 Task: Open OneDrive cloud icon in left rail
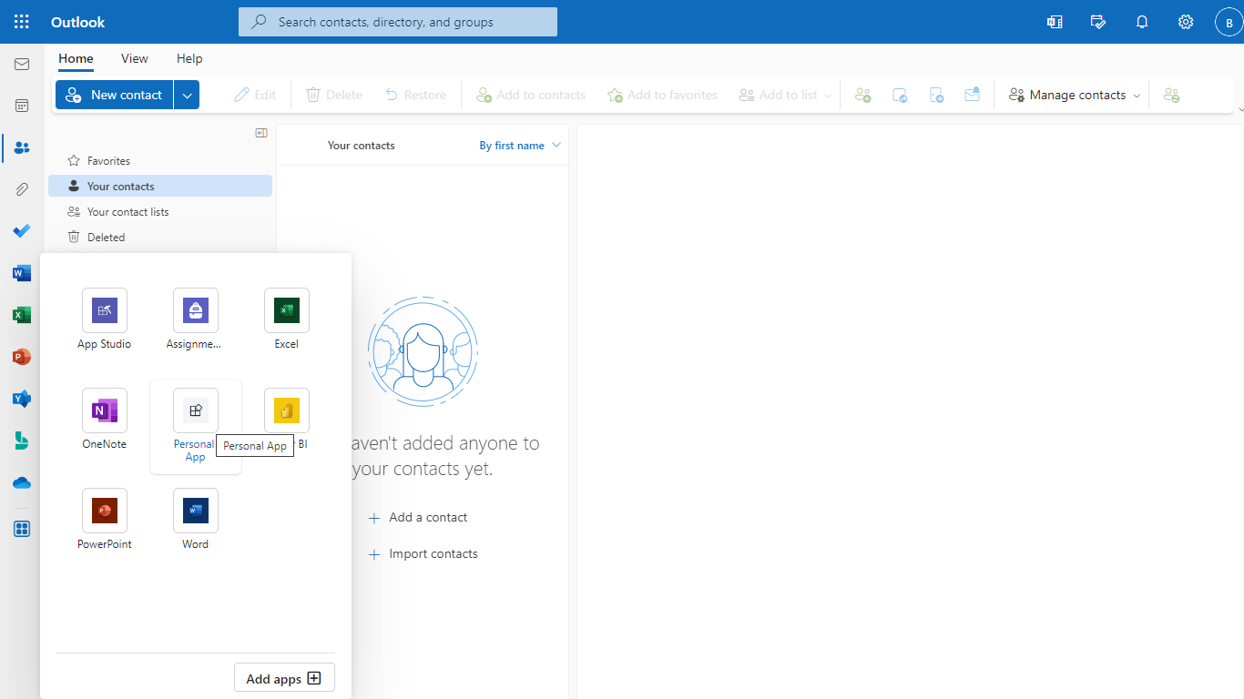click(x=22, y=482)
